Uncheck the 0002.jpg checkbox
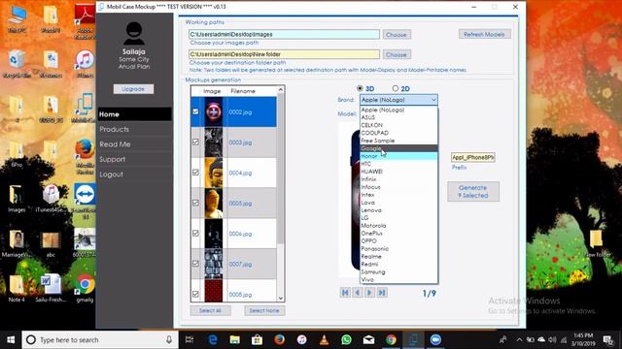This screenshot has height=349, width=622. [x=195, y=111]
